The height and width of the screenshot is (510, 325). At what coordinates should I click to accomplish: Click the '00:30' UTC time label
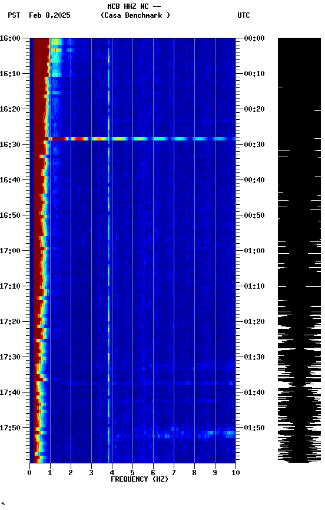(254, 145)
